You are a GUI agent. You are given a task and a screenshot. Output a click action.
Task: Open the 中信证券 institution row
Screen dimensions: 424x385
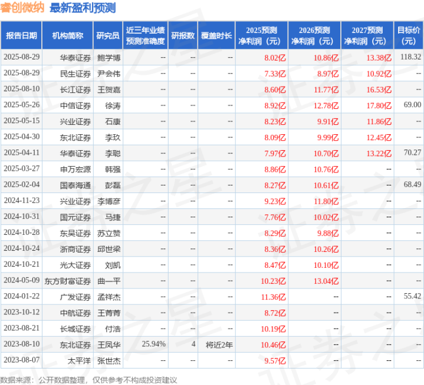pos(75,105)
